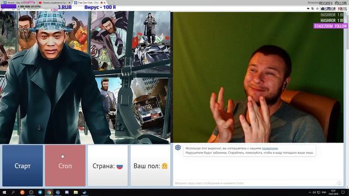
Task: Focus the chat message input field
Action: [x=255, y=183]
